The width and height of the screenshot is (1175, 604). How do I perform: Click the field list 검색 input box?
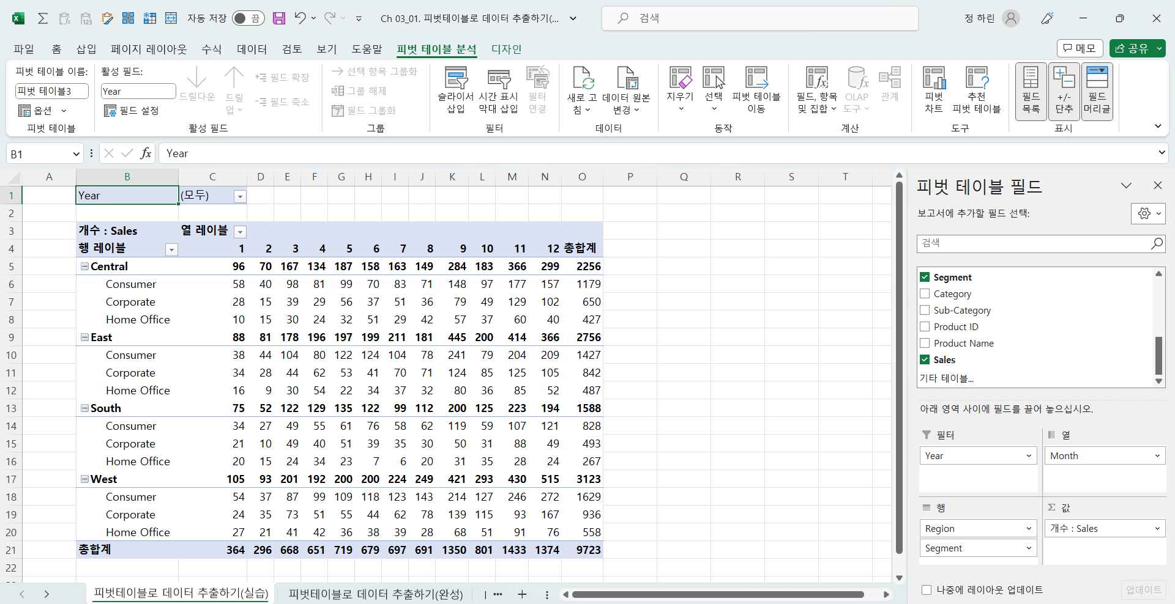1034,243
